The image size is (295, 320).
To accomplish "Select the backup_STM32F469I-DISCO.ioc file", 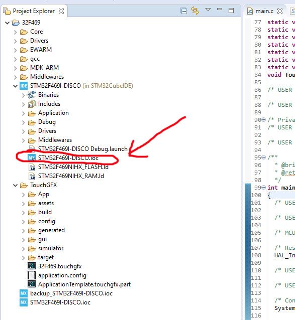I will pyautogui.click(x=71, y=293).
